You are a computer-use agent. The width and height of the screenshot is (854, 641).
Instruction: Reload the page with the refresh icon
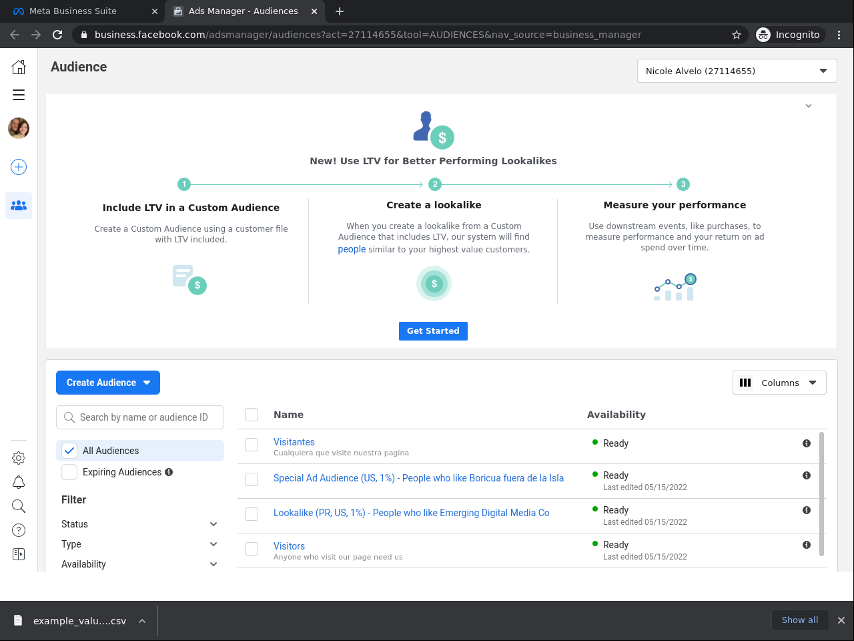pos(57,35)
